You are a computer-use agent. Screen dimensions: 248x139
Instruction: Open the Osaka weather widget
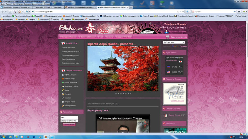pyautogui.click(x=175, y=93)
